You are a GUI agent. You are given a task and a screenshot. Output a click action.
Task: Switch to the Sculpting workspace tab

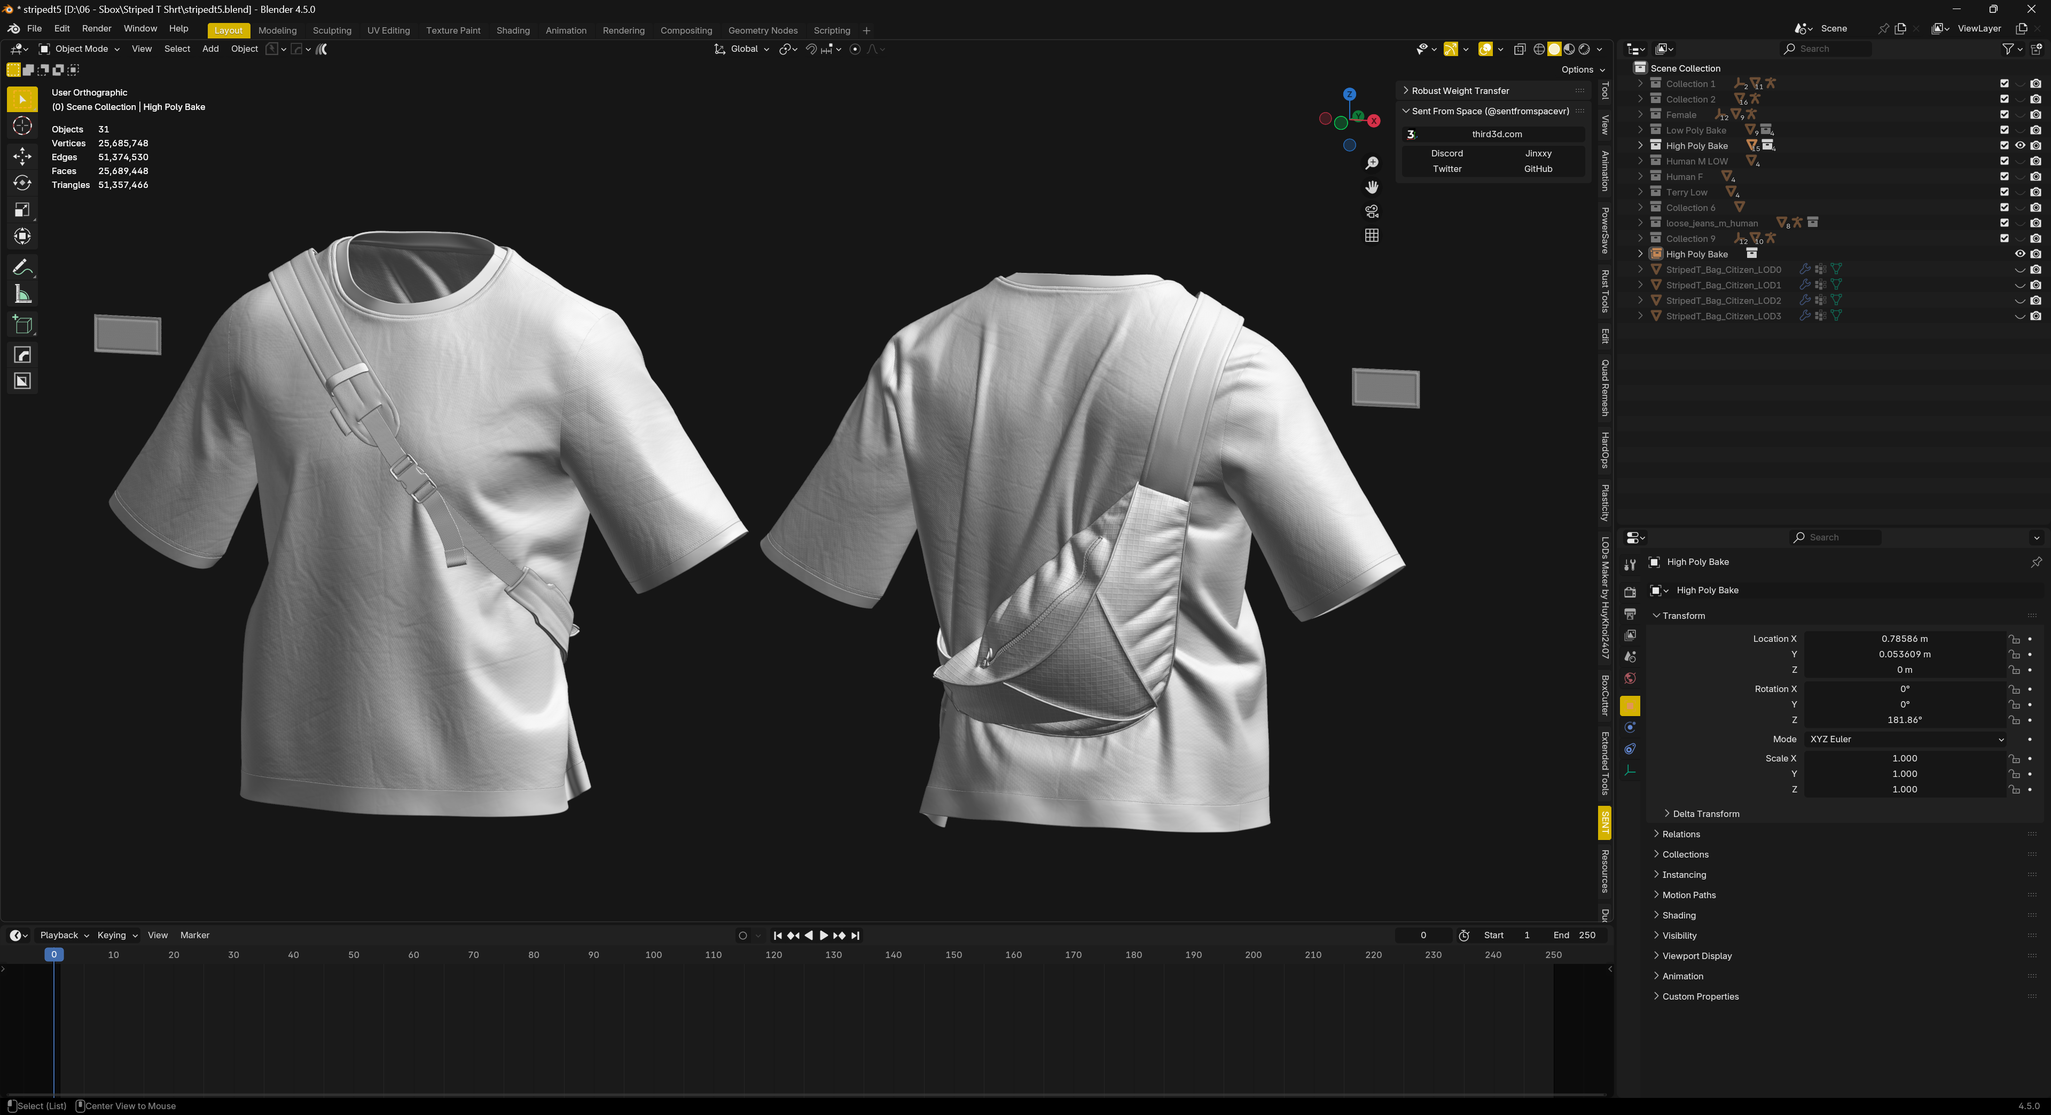(331, 30)
